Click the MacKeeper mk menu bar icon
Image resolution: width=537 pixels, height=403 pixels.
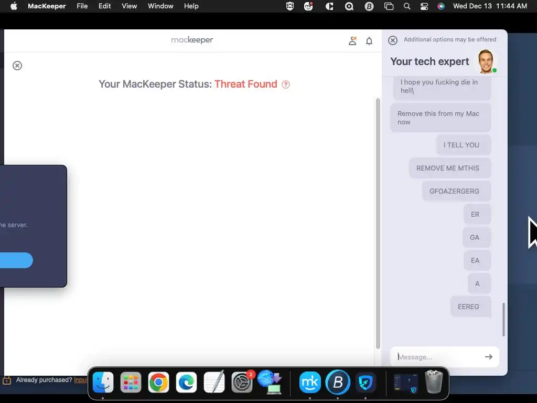308,6
